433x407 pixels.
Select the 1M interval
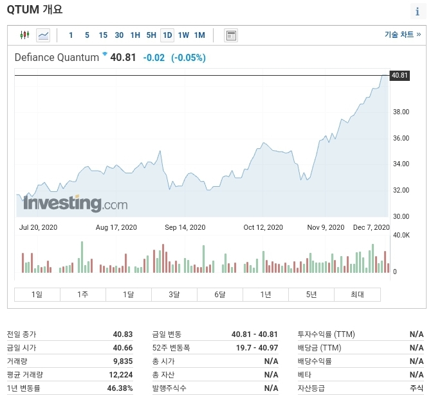199,35
